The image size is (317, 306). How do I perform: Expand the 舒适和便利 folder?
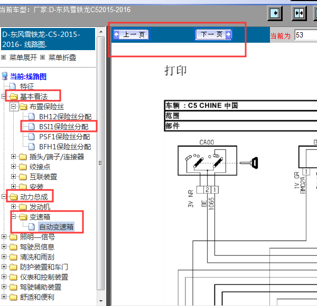tap(4, 297)
